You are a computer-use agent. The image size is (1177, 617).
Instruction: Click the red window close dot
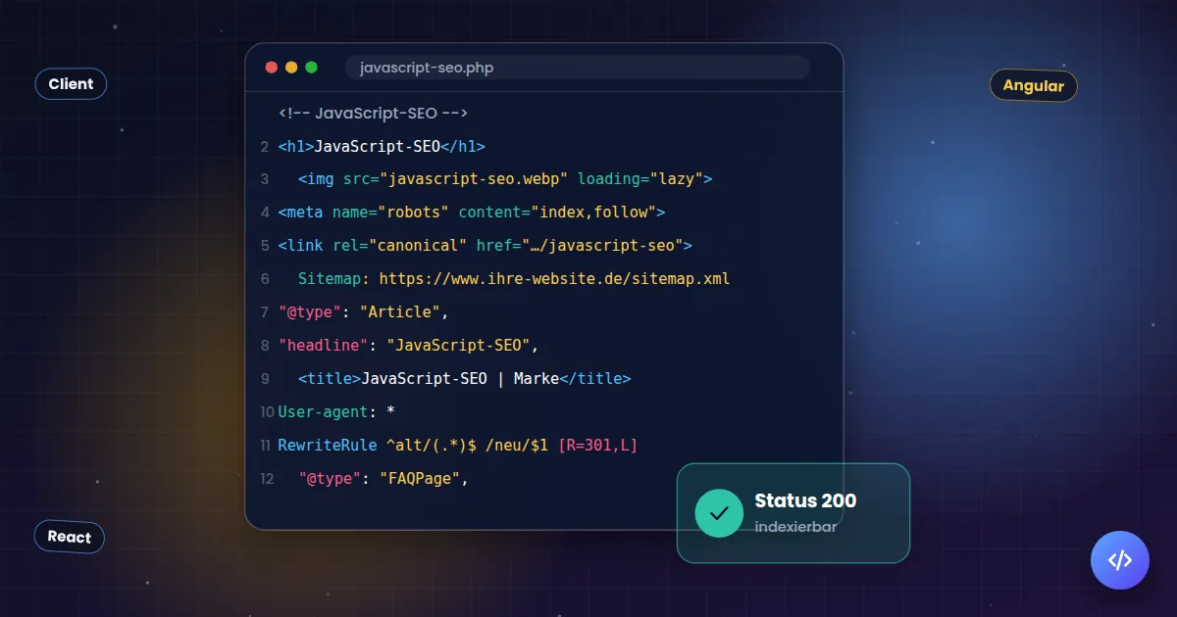click(x=272, y=68)
